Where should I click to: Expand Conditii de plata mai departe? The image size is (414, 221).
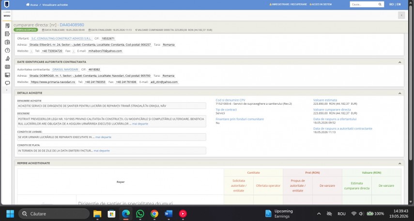tap(102, 151)
